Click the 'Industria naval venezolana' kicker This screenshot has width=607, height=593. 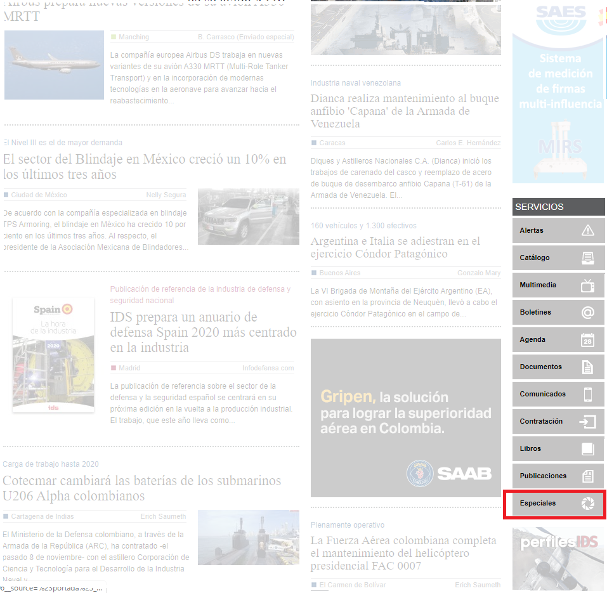355,83
